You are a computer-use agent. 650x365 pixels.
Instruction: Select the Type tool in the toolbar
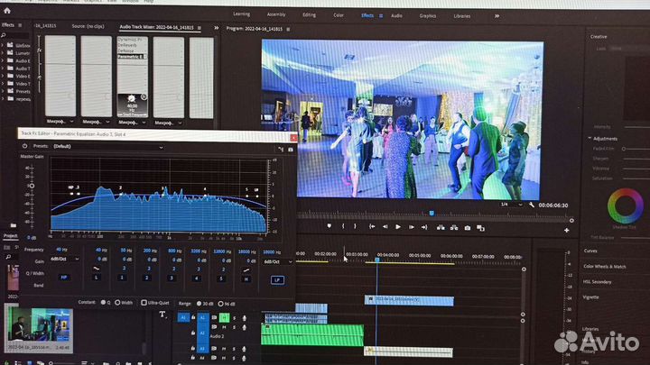click(x=162, y=314)
